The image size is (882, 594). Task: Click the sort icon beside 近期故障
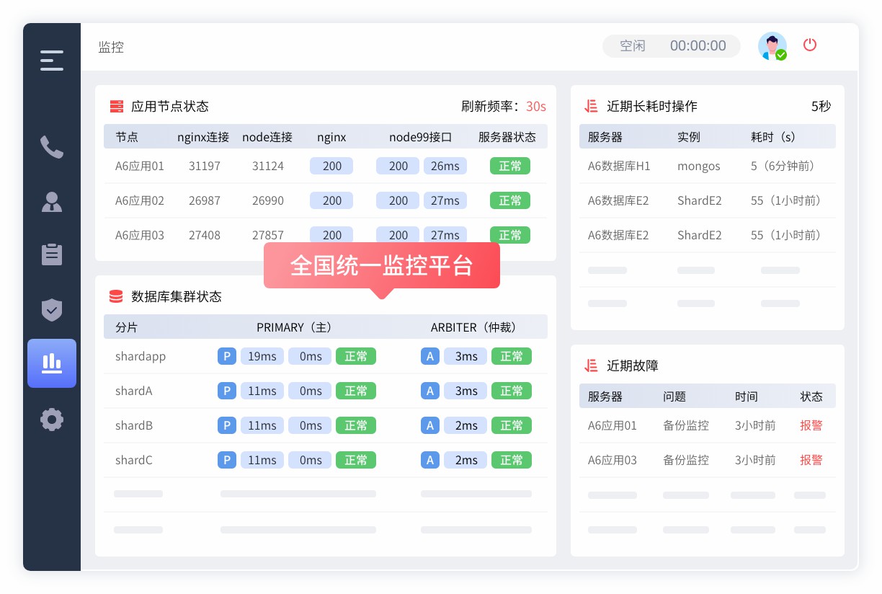pos(590,365)
